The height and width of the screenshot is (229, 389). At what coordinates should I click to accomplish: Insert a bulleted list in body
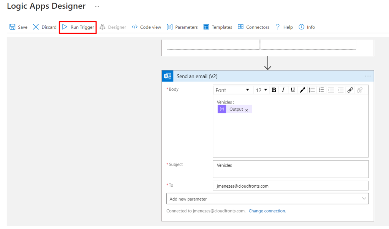(312, 90)
